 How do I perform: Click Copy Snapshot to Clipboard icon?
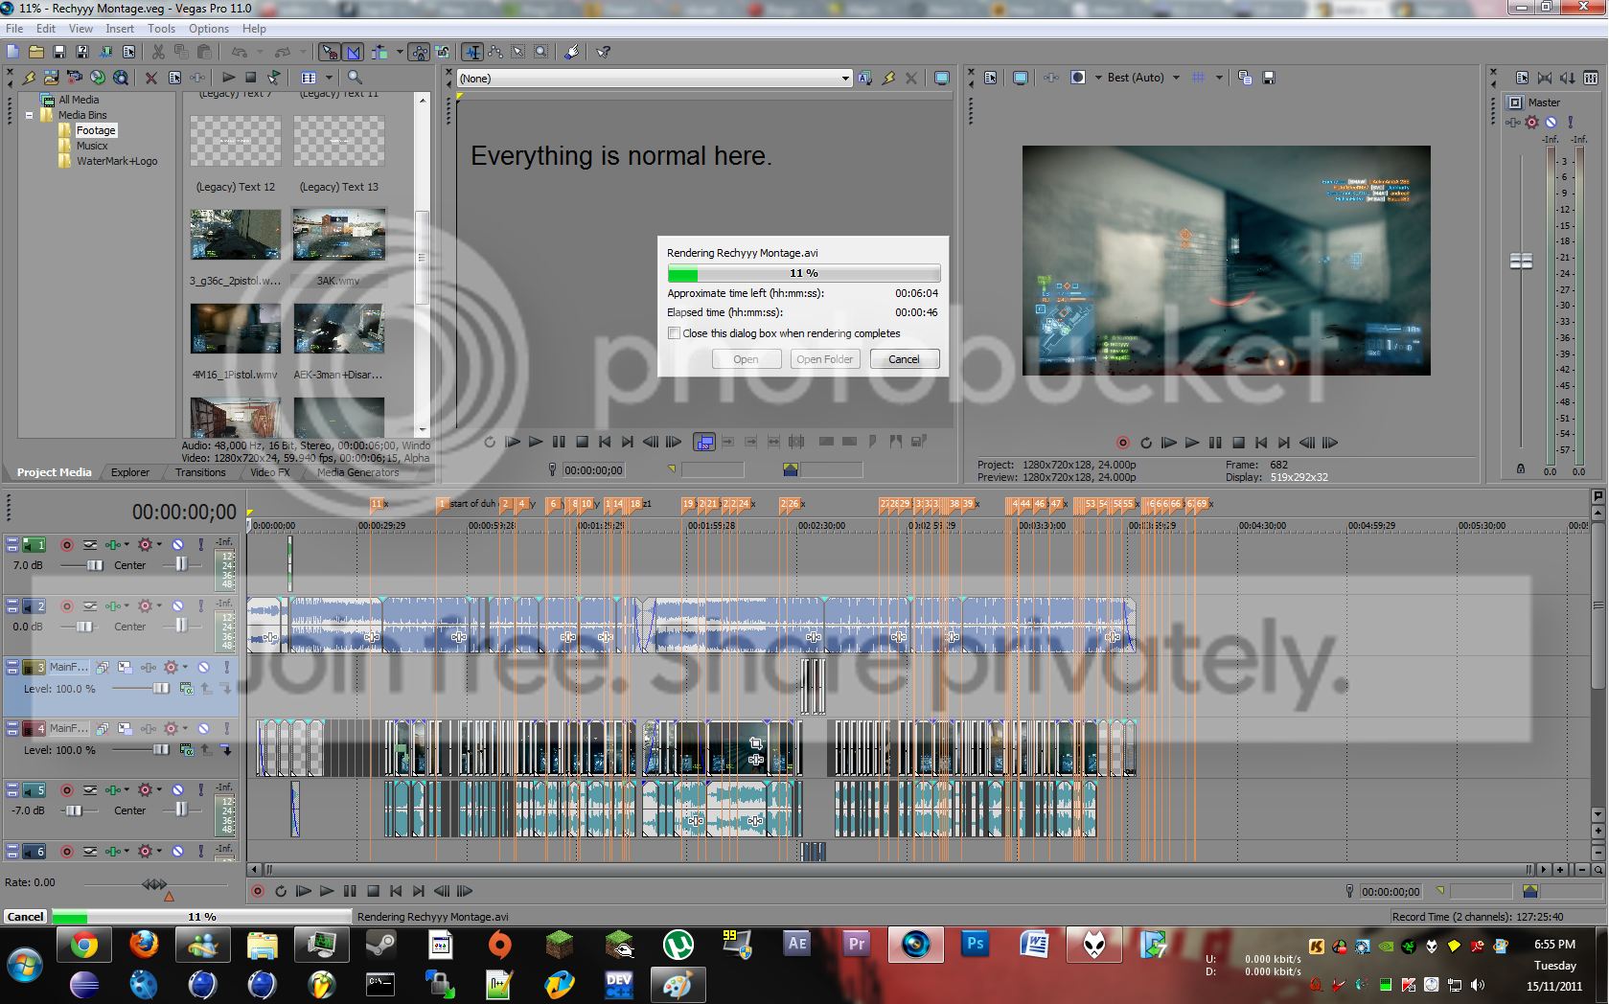(1245, 78)
